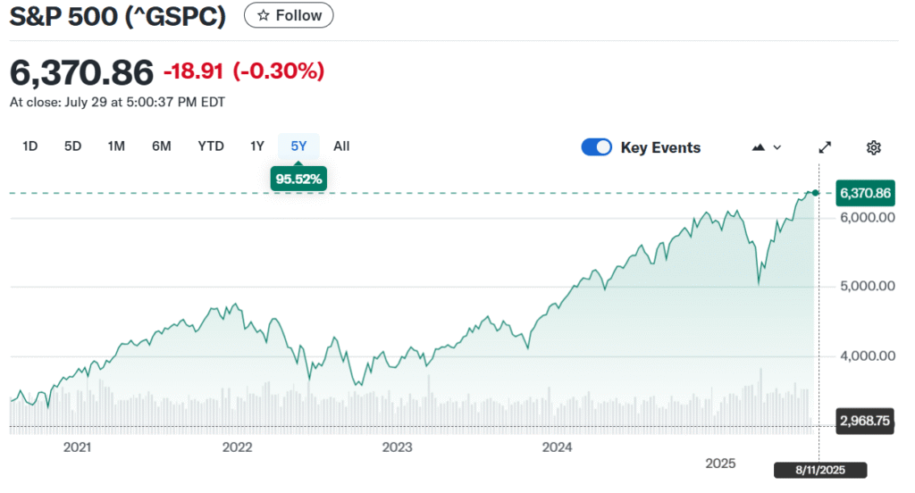Click the 8/11/2025 date marker
Image resolution: width=915 pixels, height=493 pixels.
pos(819,469)
